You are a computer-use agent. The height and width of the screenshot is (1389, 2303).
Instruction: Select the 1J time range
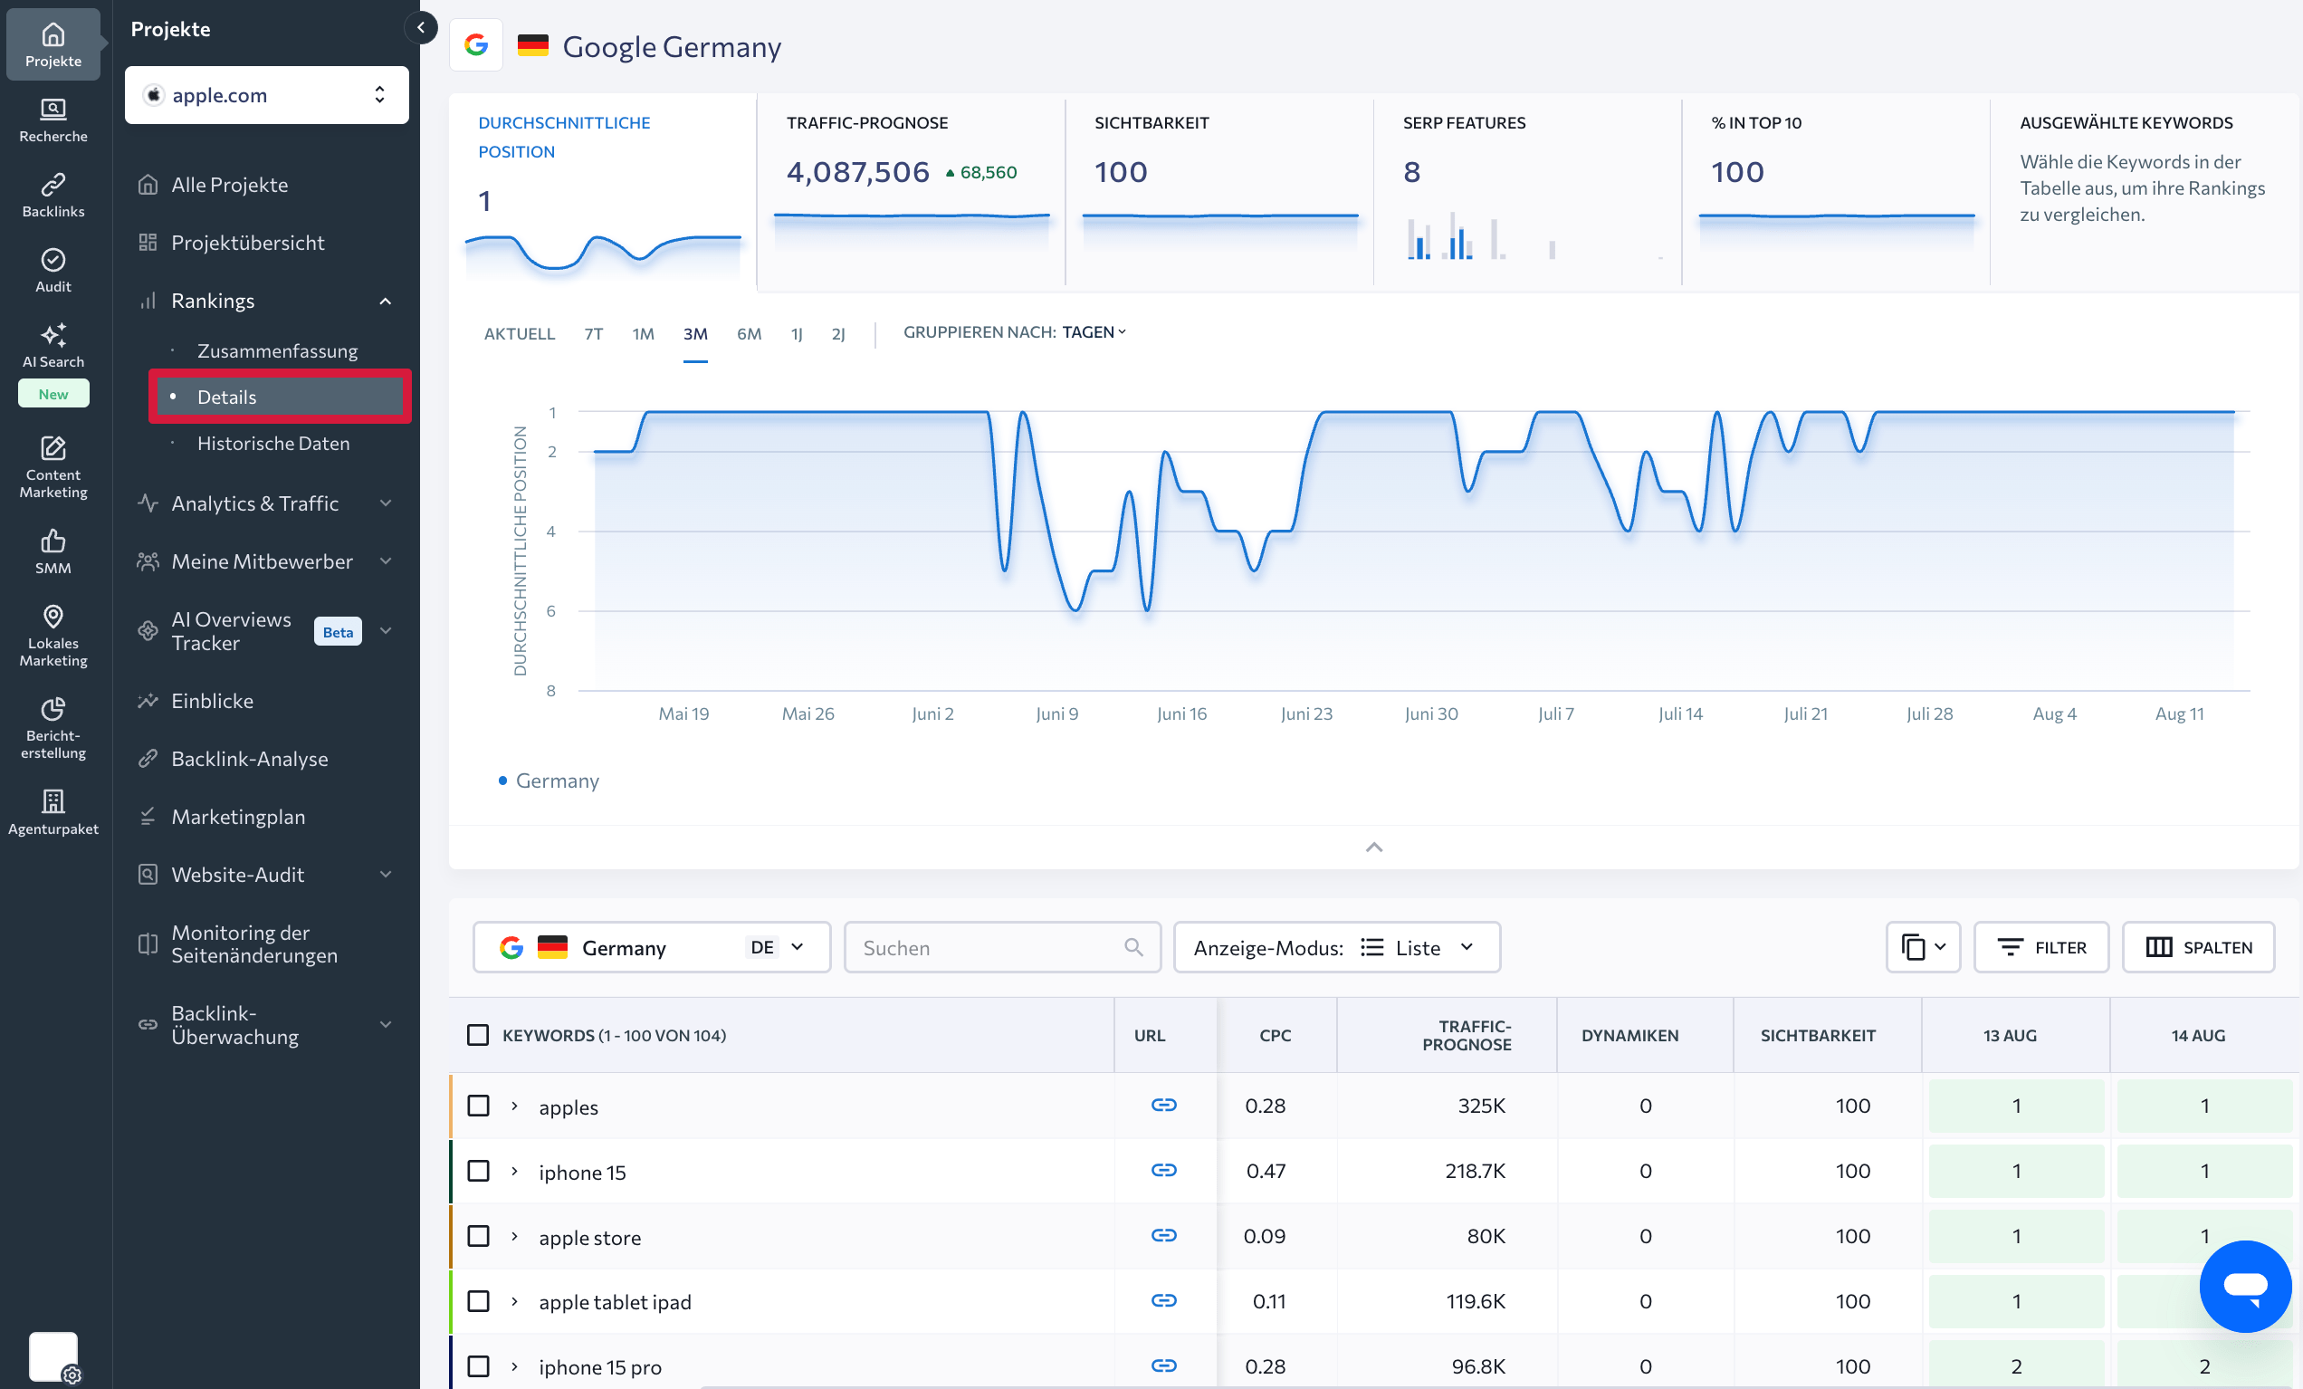pos(797,334)
